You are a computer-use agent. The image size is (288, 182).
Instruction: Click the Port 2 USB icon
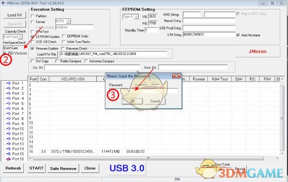9,88
